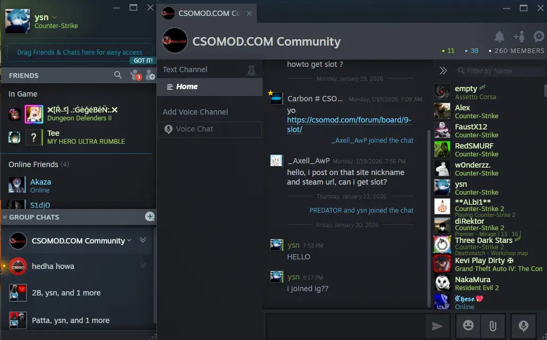Click the attach file paperclip icon

[x=493, y=326]
